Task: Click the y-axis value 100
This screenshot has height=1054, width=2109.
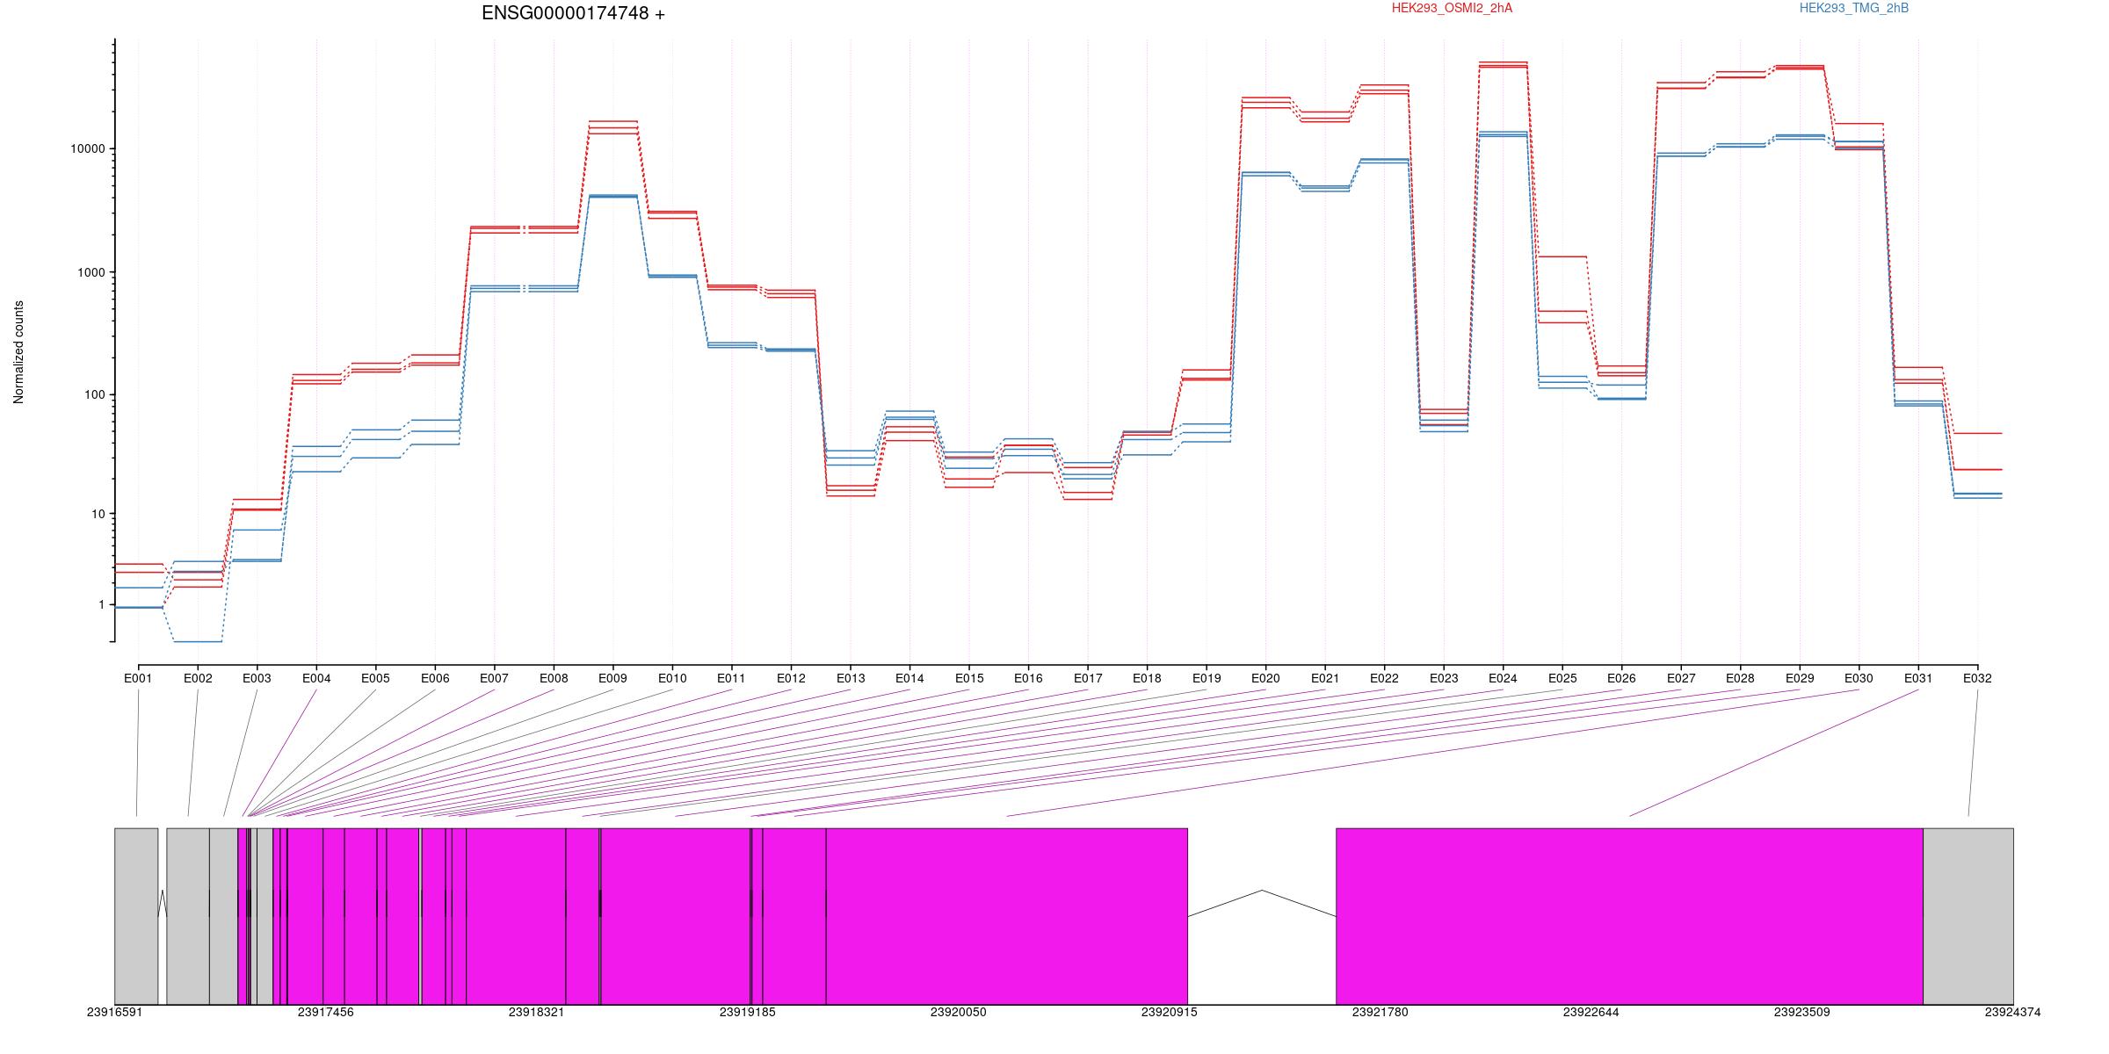Action: click(x=94, y=394)
